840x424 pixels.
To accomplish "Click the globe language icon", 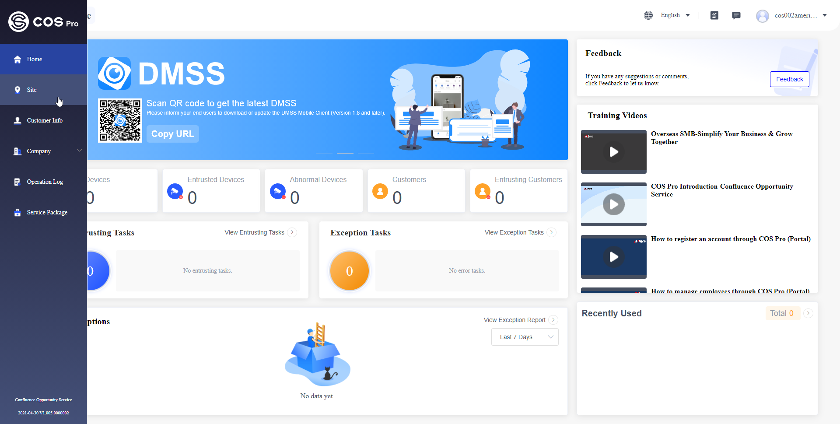I will click(x=648, y=15).
